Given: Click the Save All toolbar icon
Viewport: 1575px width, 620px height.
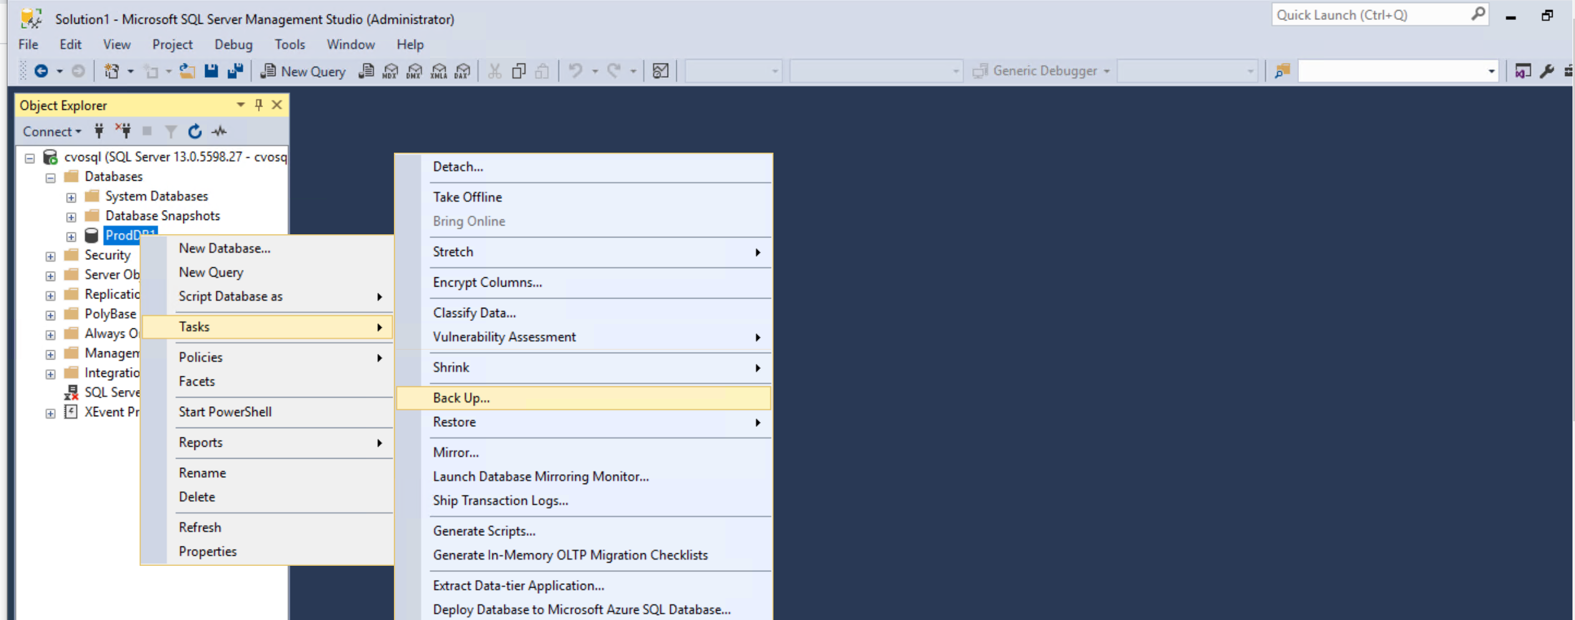Looking at the screenshot, I should pyautogui.click(x=235, y=71).
